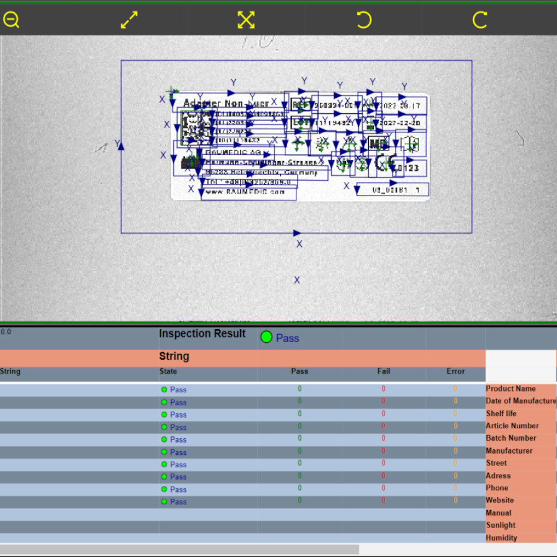Viewport: 557px width, 557px height.
Task: Click the Fail column header
Action: tap(383, 371)
